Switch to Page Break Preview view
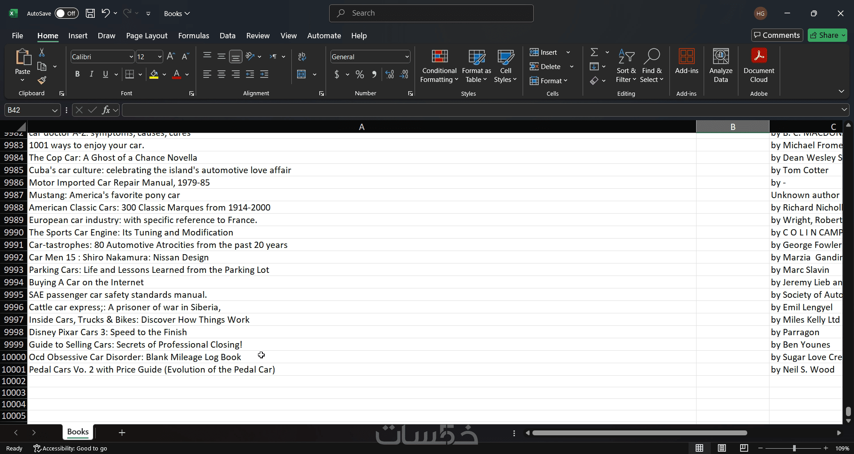The image size is (854, 454). tap(744, 448)
